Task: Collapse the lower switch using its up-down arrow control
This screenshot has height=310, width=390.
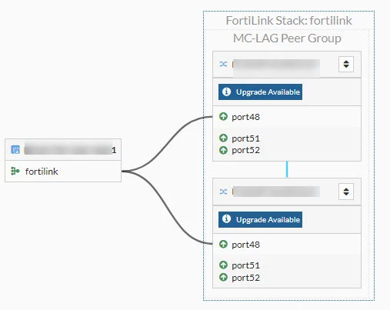Action: coord(346,192)
